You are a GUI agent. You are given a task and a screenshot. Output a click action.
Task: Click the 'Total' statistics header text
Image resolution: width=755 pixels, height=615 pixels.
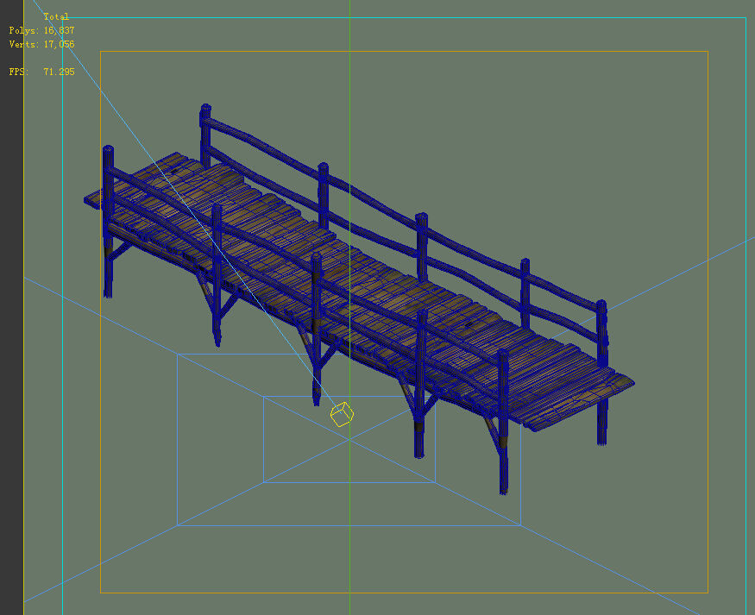click(56, 17)
